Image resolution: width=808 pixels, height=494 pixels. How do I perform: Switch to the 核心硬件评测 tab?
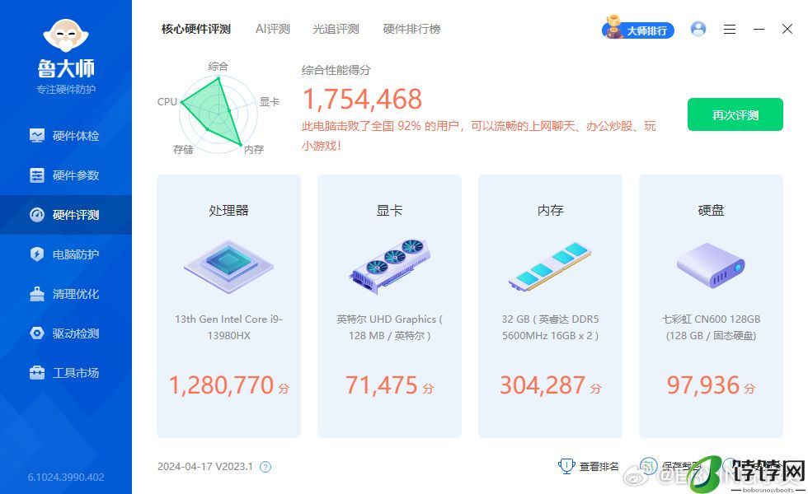coord(196,29)
